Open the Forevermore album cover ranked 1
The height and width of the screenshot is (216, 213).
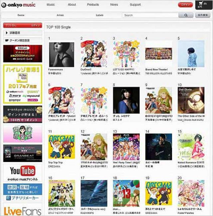(x=61, y=54)
